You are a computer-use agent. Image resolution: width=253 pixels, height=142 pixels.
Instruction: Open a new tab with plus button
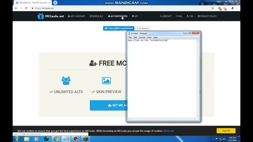point(55,3)
